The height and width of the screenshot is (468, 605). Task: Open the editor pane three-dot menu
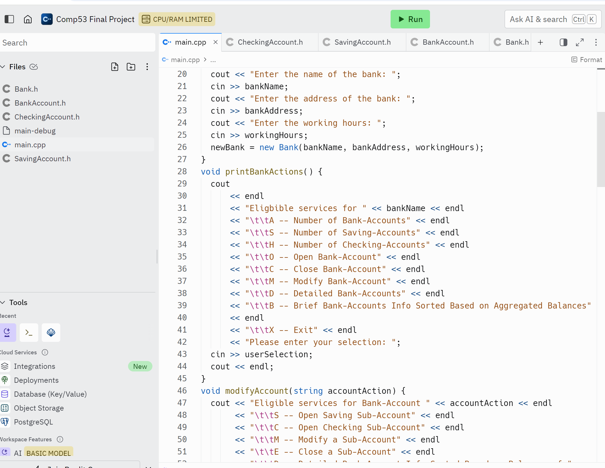(596, 42)
